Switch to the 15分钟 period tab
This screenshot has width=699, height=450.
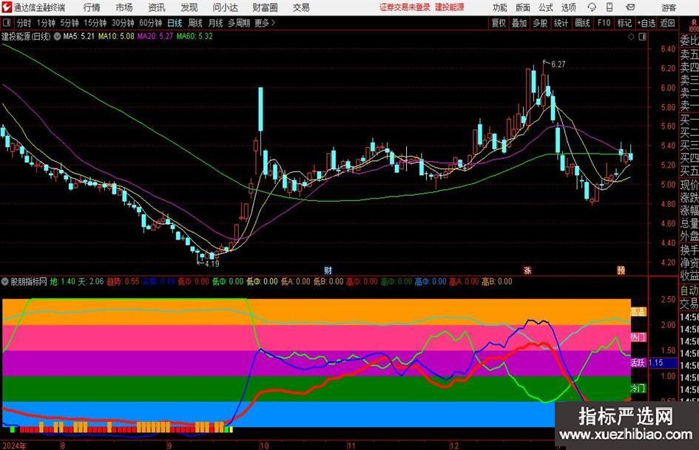pos(95,23)
